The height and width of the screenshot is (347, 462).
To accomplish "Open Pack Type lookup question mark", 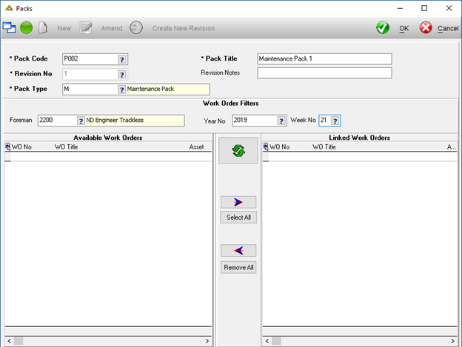I will pos(121,90).
